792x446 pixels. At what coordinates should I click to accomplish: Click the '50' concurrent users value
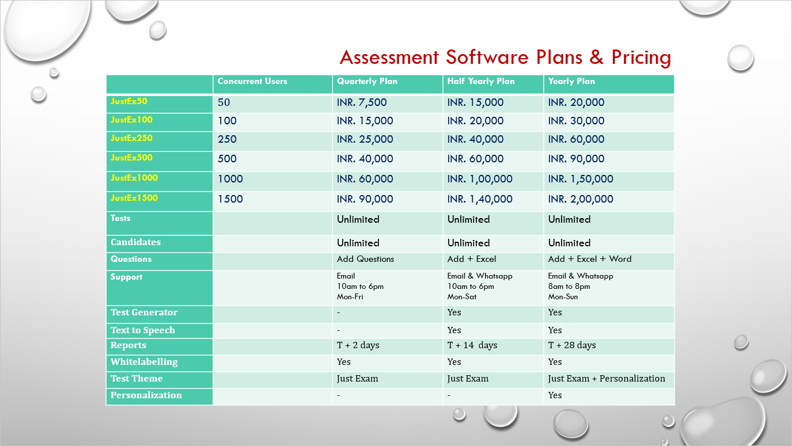pyautogui.click(x=223, y=102)
